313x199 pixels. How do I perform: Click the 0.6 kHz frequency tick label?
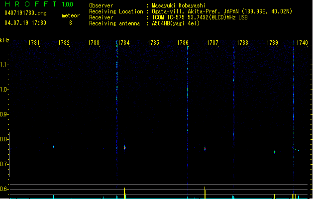click(x=4, y=189)
